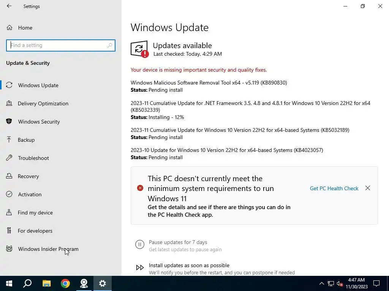Click the Get PC Health Check link
This screenshot has width=389, height=291.
click(x=334, y=188)
